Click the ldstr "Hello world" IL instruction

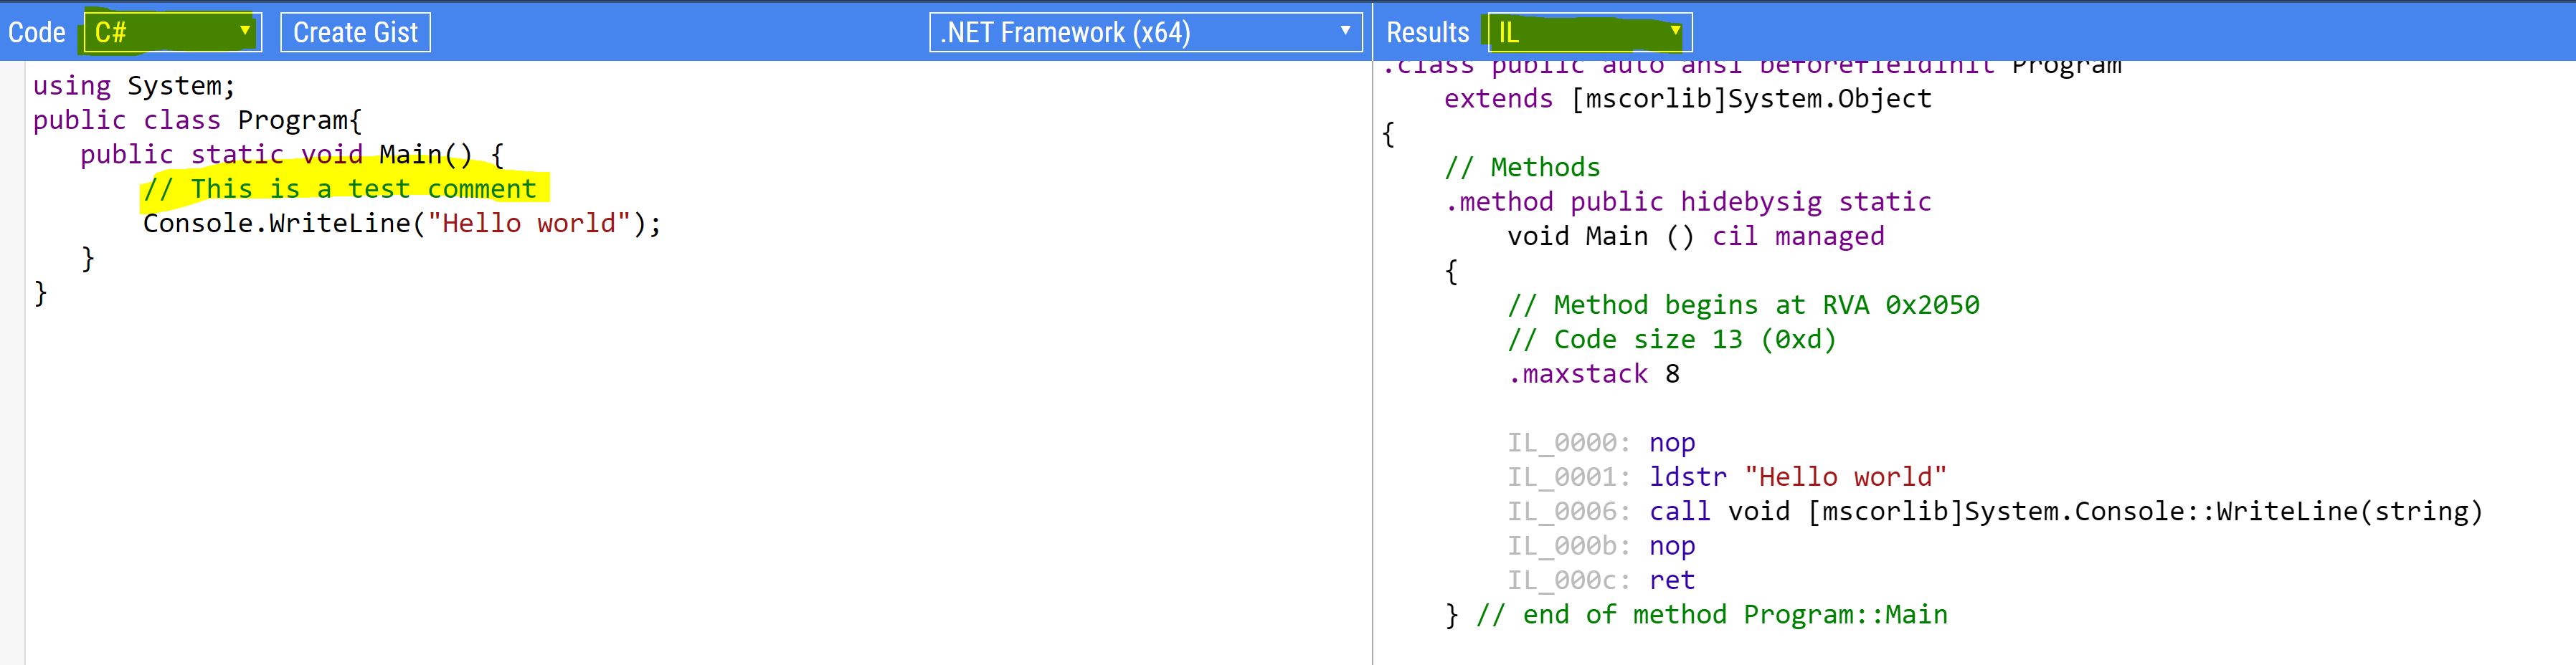click(1796, 477)
